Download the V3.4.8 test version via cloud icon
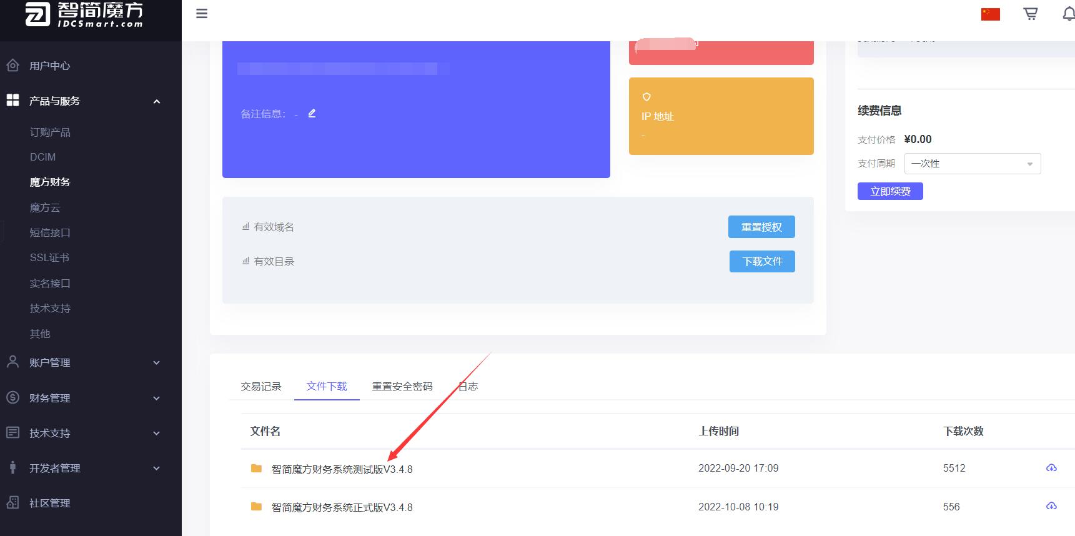The width and height of the screenshot is (1075, 536). tap(1051, 468)
